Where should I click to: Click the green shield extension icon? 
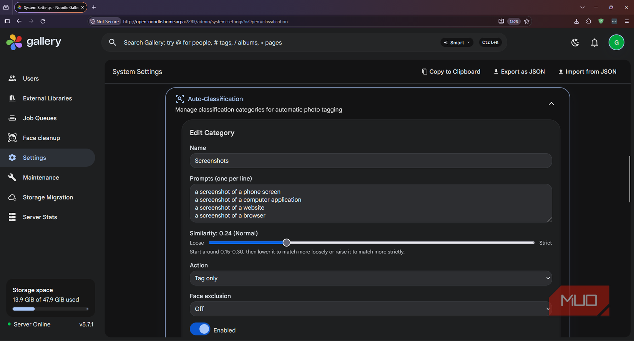pyautogui.click(x=601, y=22)
